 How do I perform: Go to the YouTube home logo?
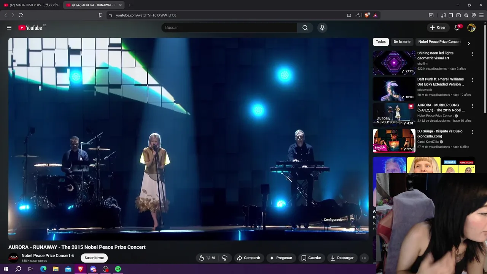tap(30, 27)
